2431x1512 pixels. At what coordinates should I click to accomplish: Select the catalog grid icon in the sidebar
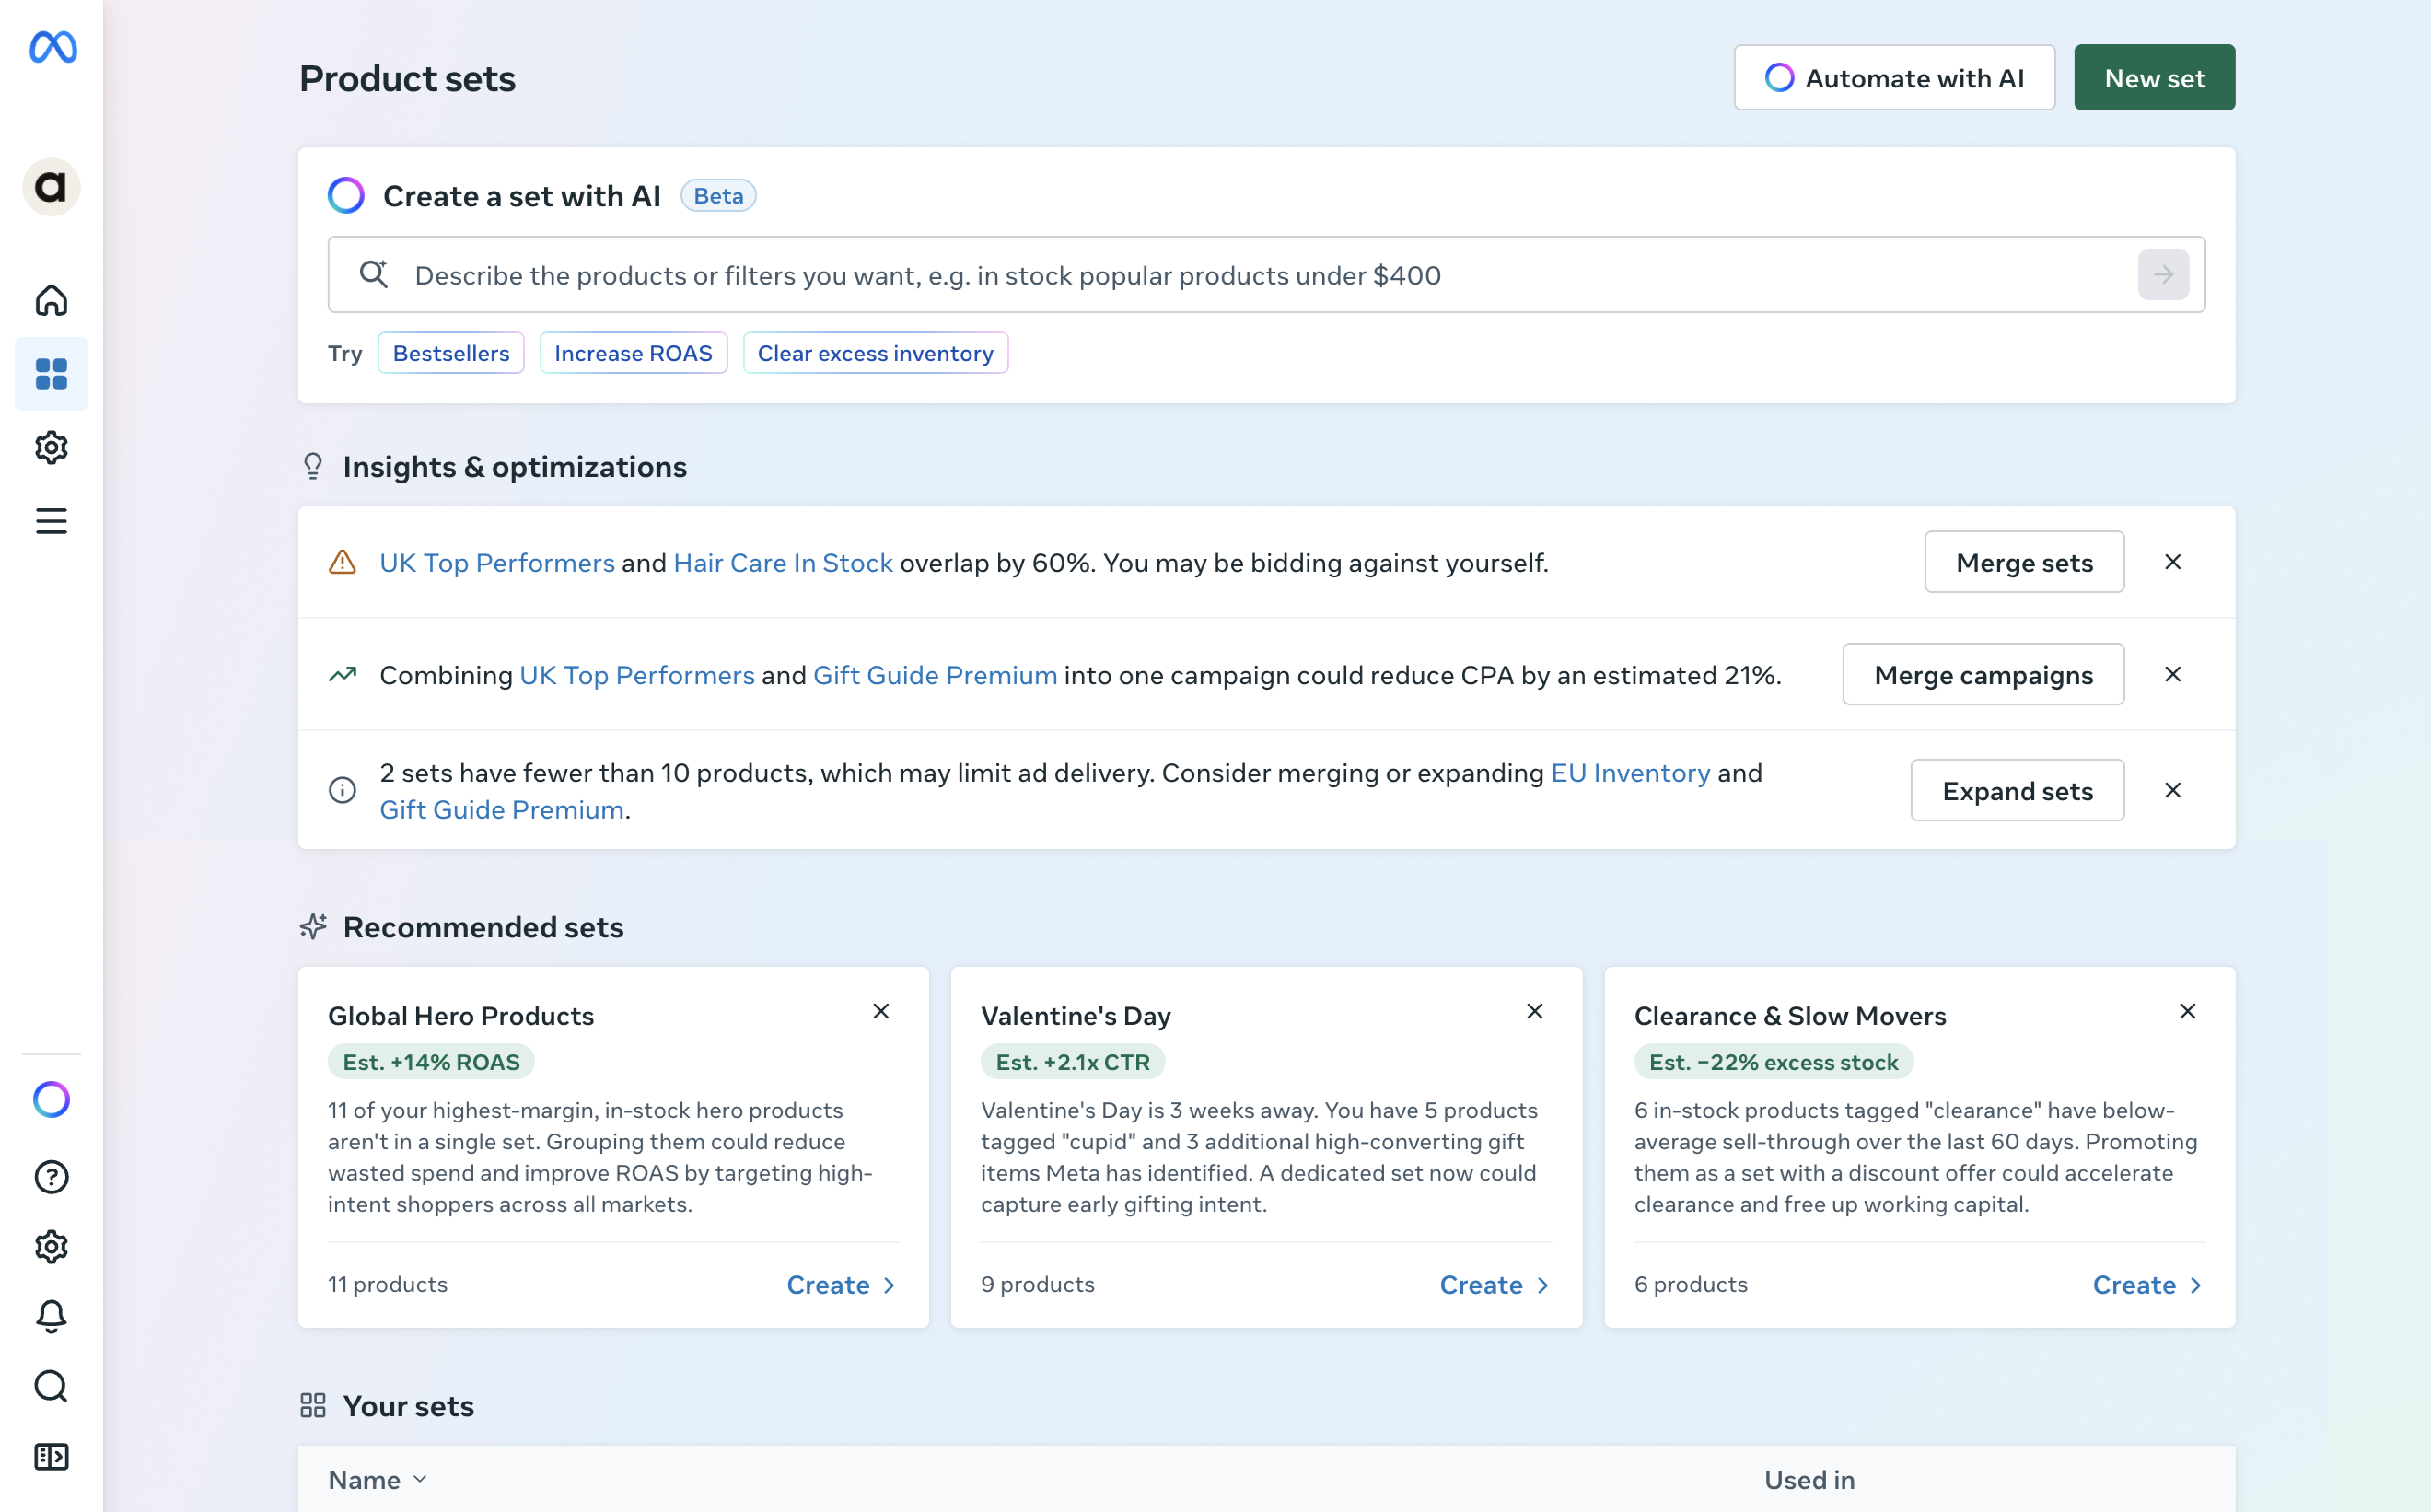pyautogui.click(x=51, y=374)
